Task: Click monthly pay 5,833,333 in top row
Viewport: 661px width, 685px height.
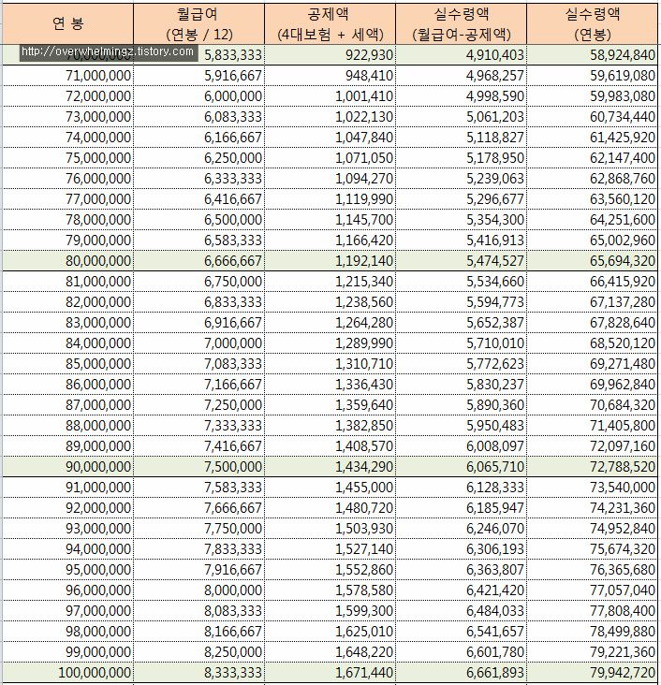Action: point(233,55)
